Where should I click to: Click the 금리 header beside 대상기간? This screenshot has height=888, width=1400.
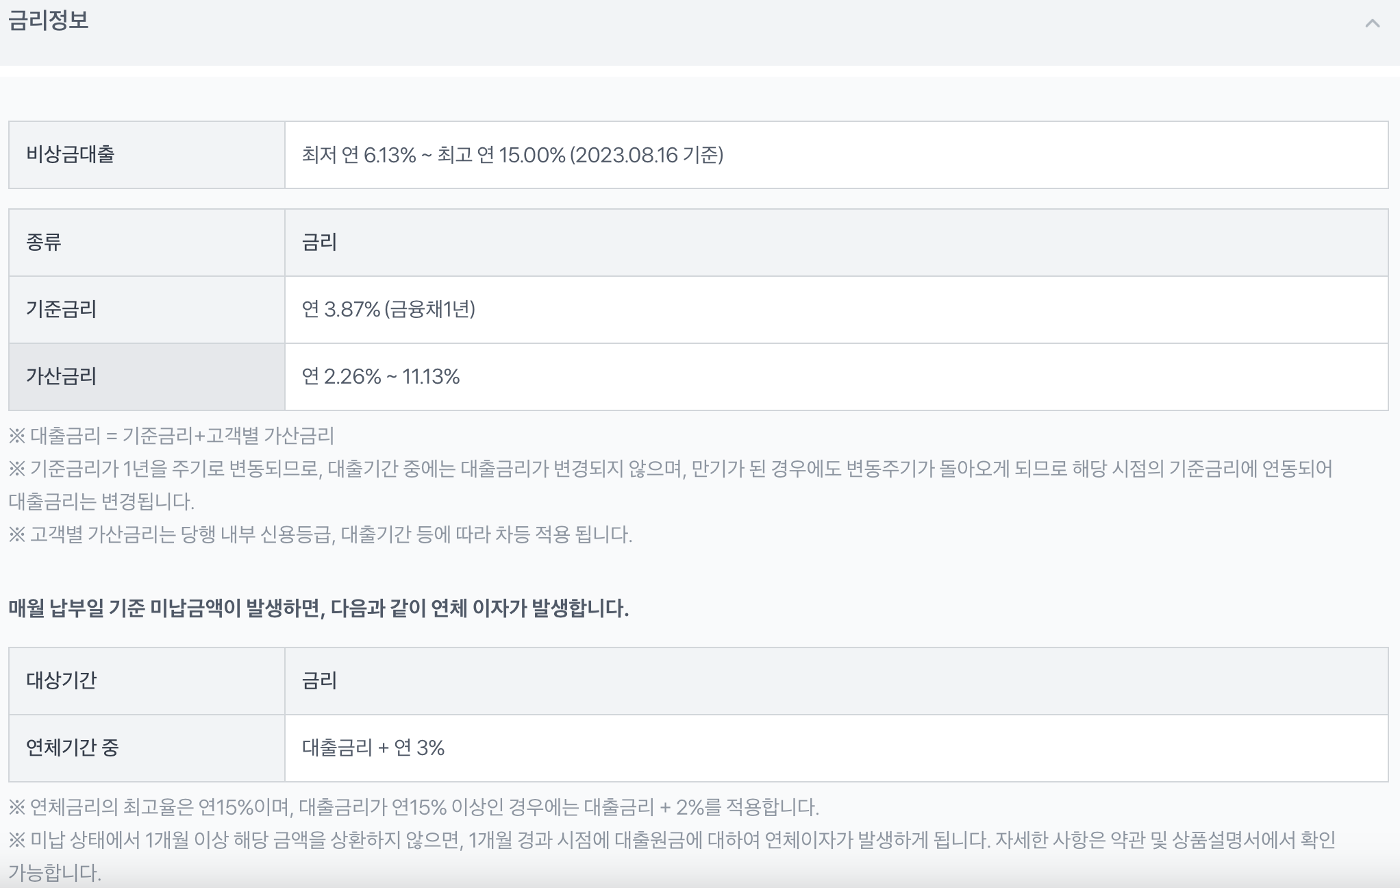point(319,681)
